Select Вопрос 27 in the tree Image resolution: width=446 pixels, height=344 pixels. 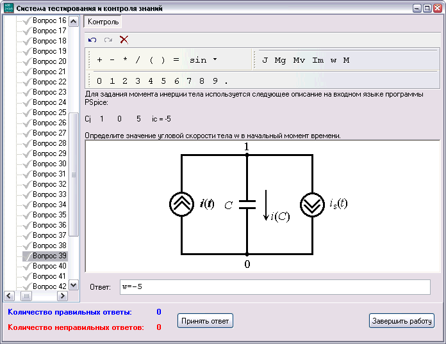coord(49,133)
